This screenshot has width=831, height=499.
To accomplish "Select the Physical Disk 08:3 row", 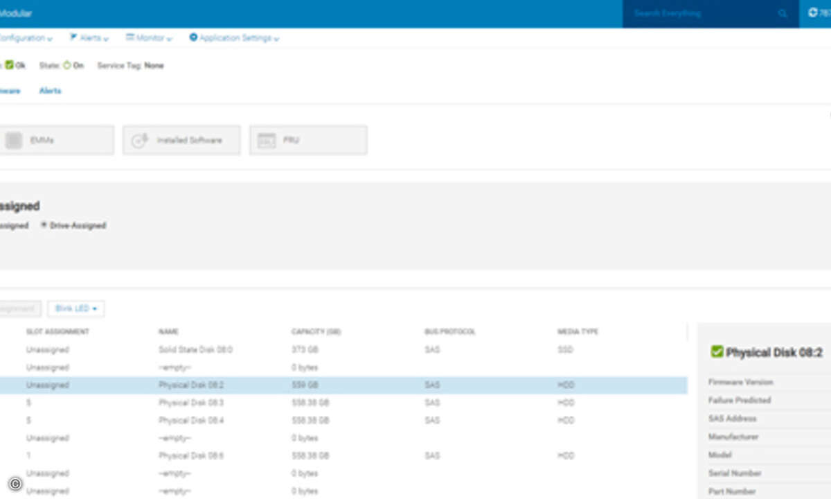I will point(343,403).
